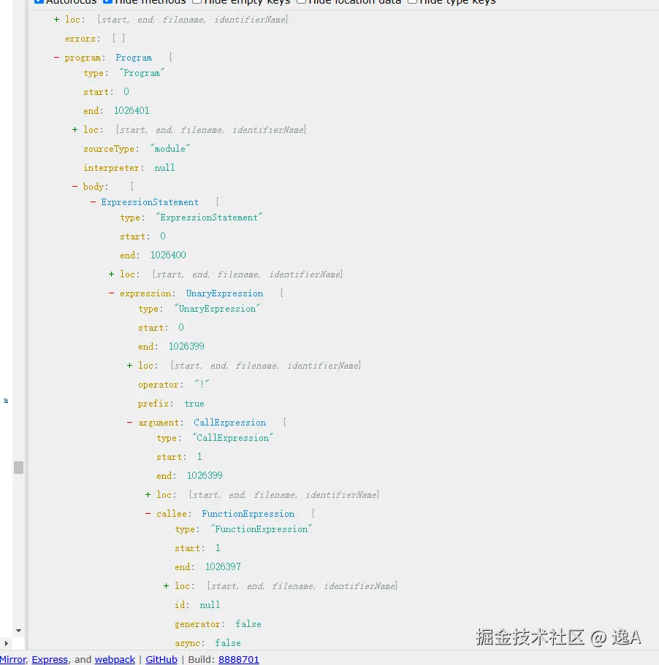The image size is (659, 665).
Task: Click the operator value "!"
Action: [202, 385]
